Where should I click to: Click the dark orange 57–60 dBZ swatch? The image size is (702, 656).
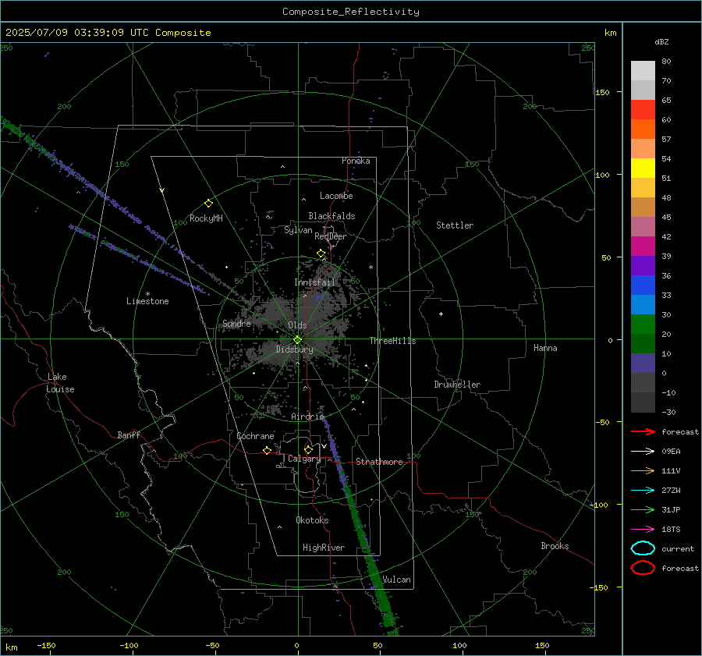[643, 129]
